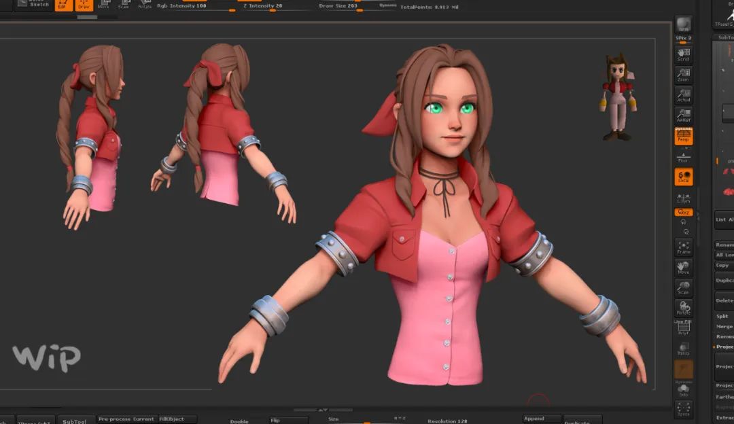Toggle the Farthest projection option
This screenshot has height=424, width=734.
(x=724, y=397)
